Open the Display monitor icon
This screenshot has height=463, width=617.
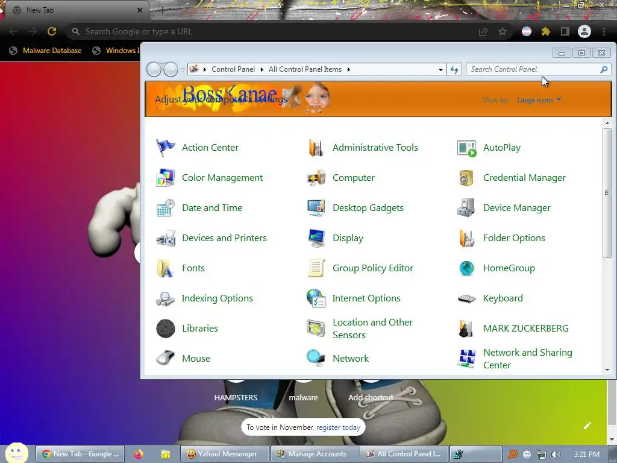[316, 238]
